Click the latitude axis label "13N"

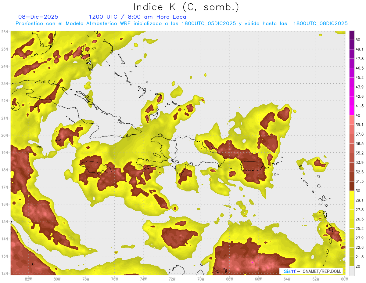click(x=5, y=256)
